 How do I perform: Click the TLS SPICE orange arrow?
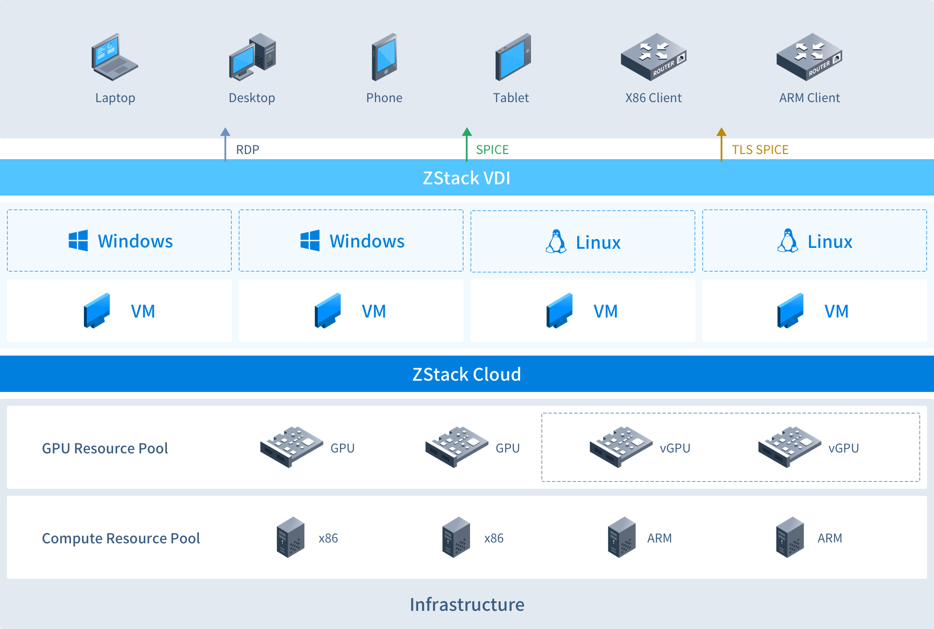coord(722,143)
